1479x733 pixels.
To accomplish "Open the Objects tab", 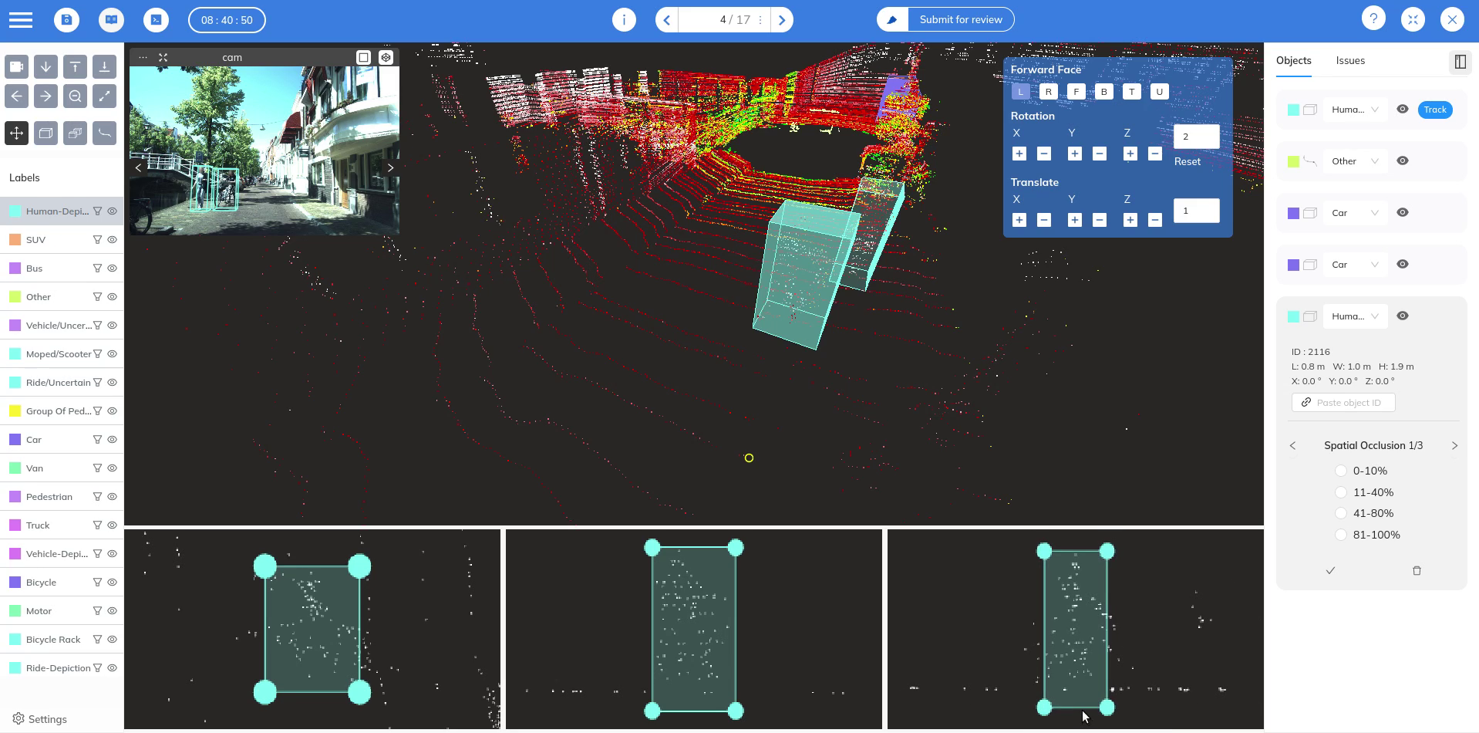I will (x=1293, y=61).
